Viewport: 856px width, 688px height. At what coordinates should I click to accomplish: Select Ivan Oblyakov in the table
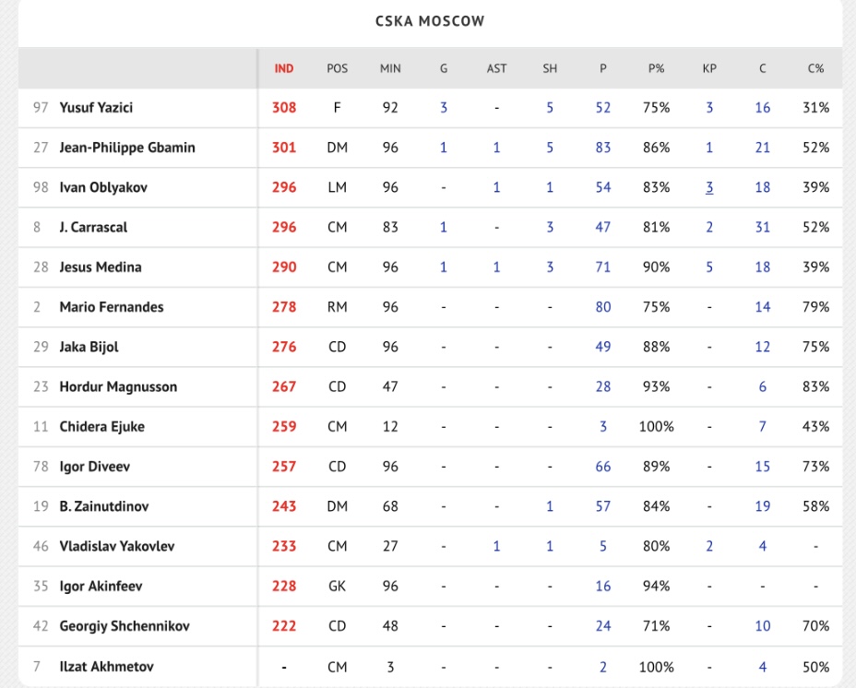coord(103,187)
